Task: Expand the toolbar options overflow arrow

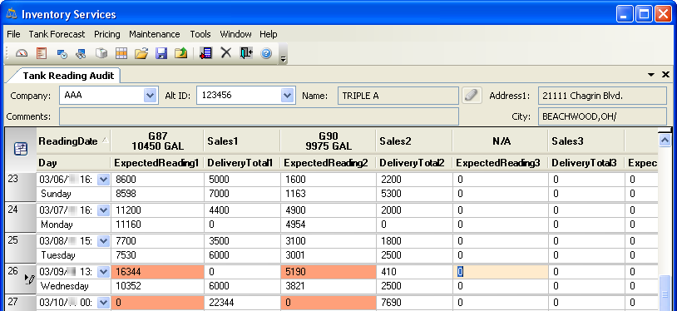Action: (x=284, y=59)
